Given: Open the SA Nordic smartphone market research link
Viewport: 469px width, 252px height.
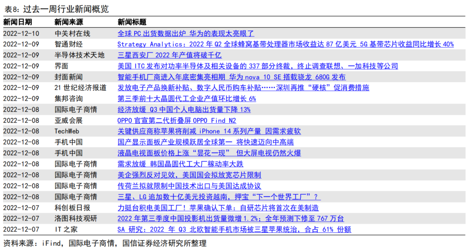Looking at the screenshot, I should click(234, 229).
